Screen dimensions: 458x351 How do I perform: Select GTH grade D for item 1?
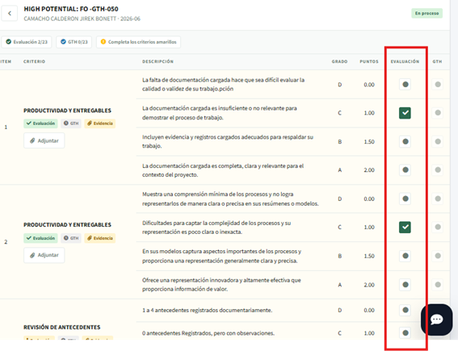438,85
